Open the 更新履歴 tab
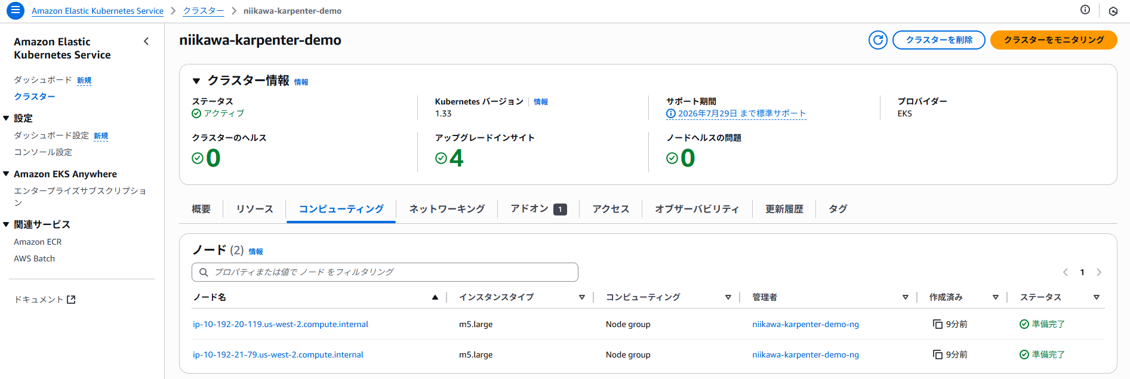Screen dimensions: 1130x379 (784, 209)
